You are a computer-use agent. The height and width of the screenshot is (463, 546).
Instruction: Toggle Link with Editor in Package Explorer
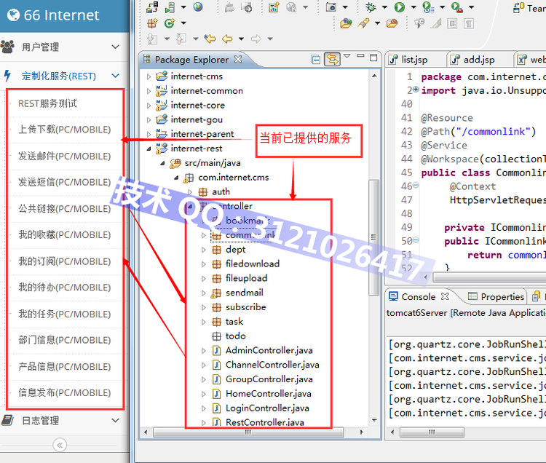point(332,59)
